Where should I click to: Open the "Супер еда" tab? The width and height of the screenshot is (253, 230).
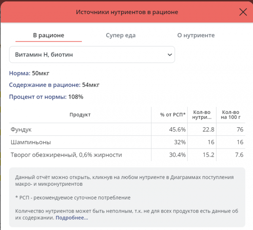(121, 35)
